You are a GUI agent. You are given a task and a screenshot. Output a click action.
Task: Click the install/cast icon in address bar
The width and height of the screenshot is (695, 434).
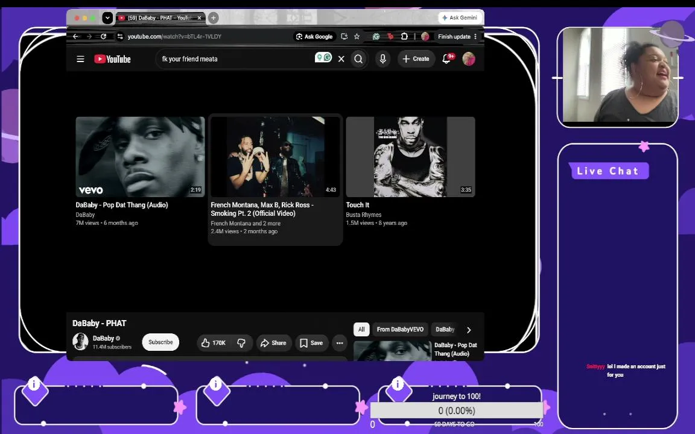pos(344,36)
